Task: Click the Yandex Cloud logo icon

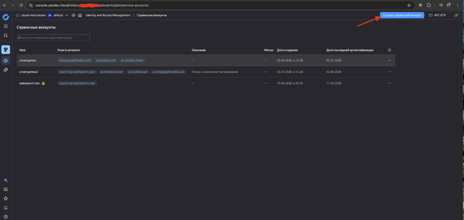Action: [5, 17]
